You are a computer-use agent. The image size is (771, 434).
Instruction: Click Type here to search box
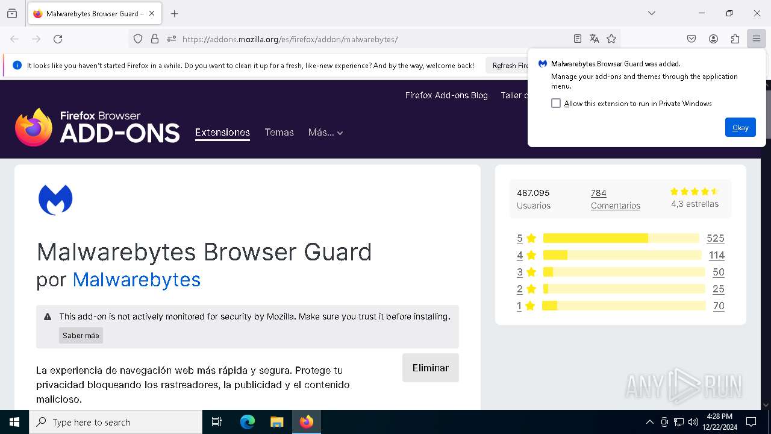click(x=116, y=422)
